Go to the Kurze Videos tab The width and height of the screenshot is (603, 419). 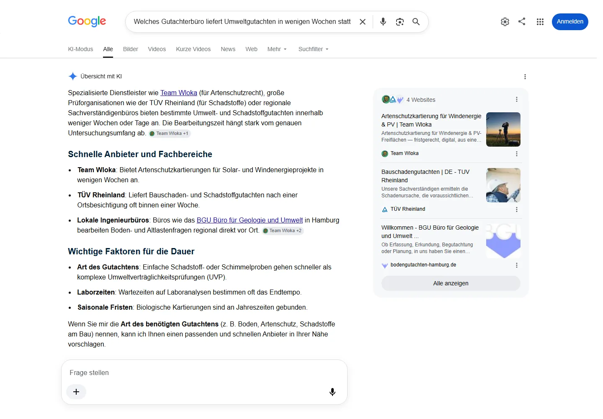point(193,49)
